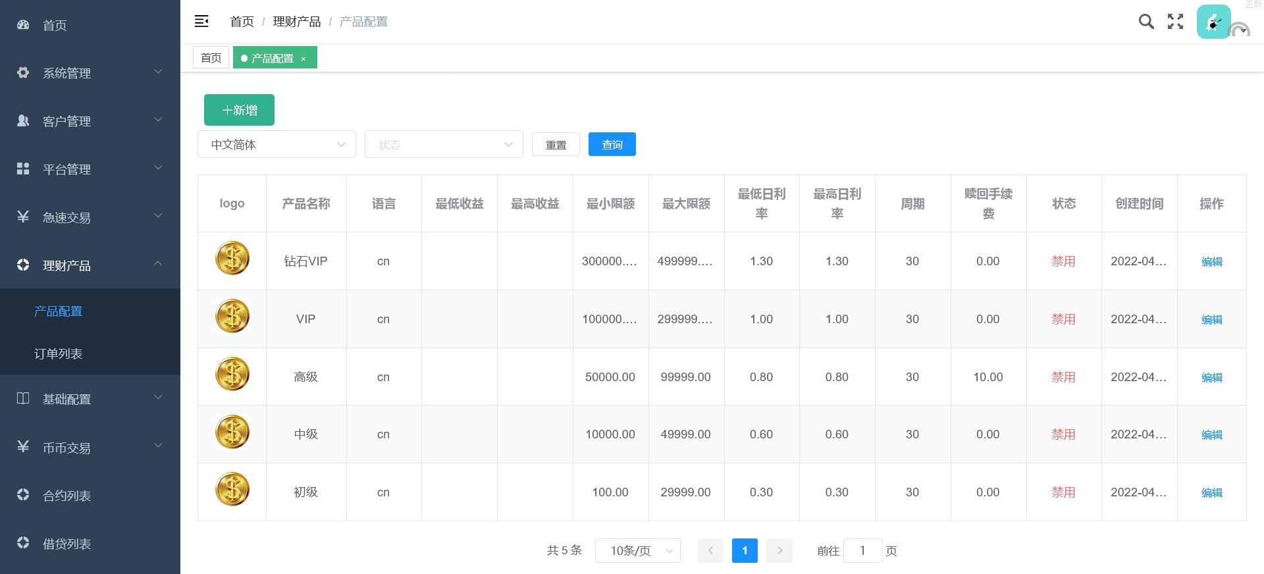Click the 前往 page number input field
Viewport: 1264px width, 574px height.
pos(862,551)
